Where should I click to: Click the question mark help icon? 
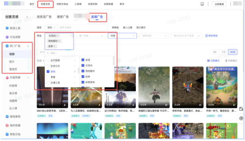tap(119, 61)
